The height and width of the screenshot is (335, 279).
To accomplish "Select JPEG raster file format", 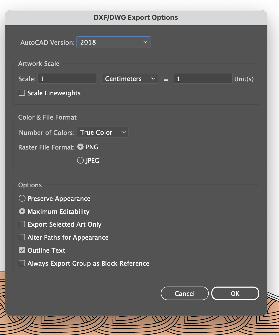I will pos(80,160).
